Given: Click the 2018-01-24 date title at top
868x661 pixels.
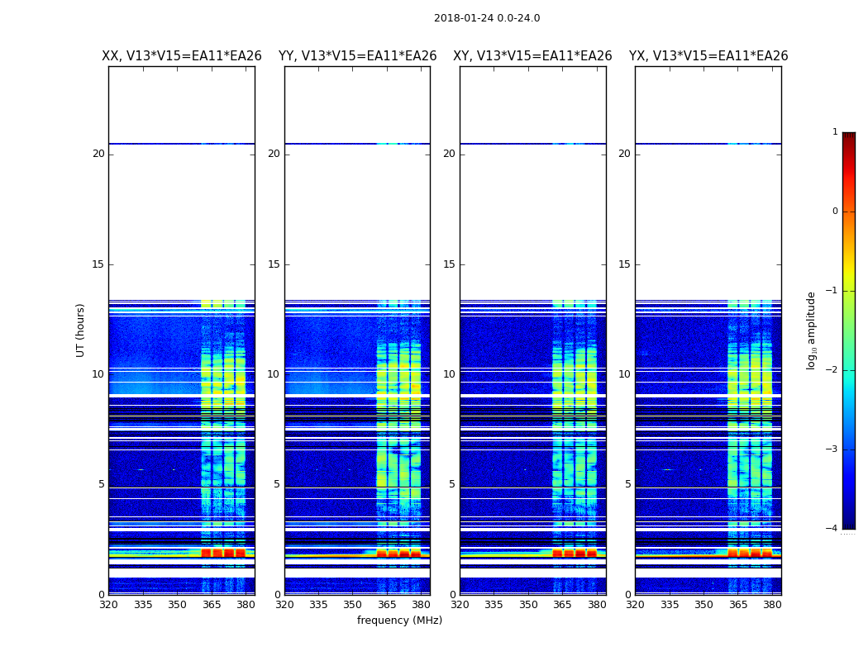Looking at the screenshot, I should point(486,18).
